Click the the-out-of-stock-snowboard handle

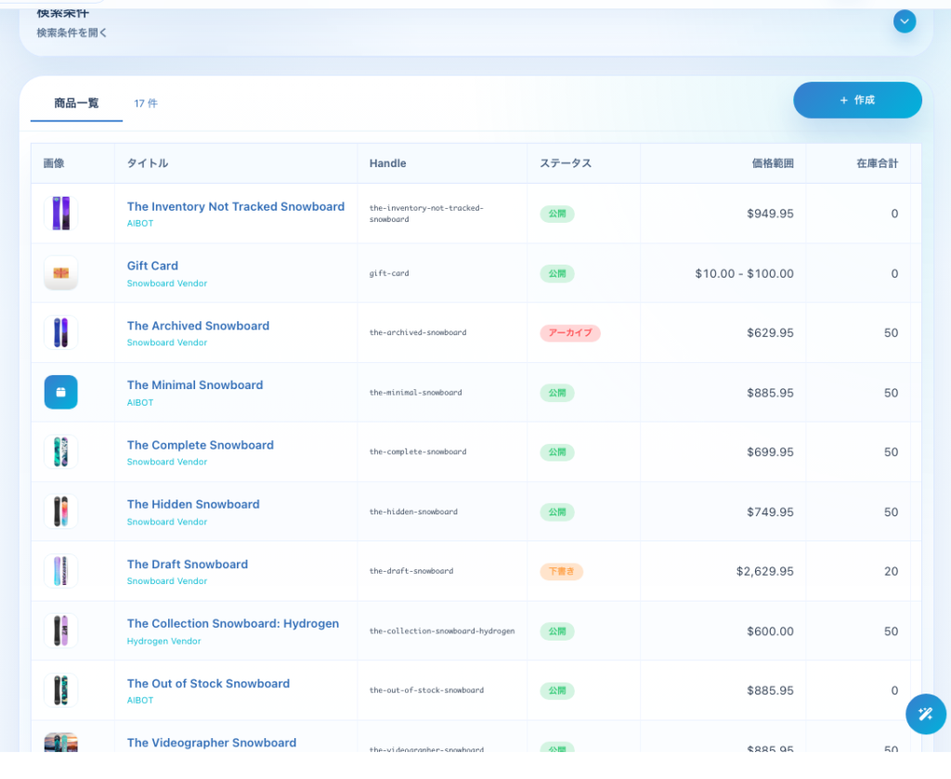coord(426,691)
